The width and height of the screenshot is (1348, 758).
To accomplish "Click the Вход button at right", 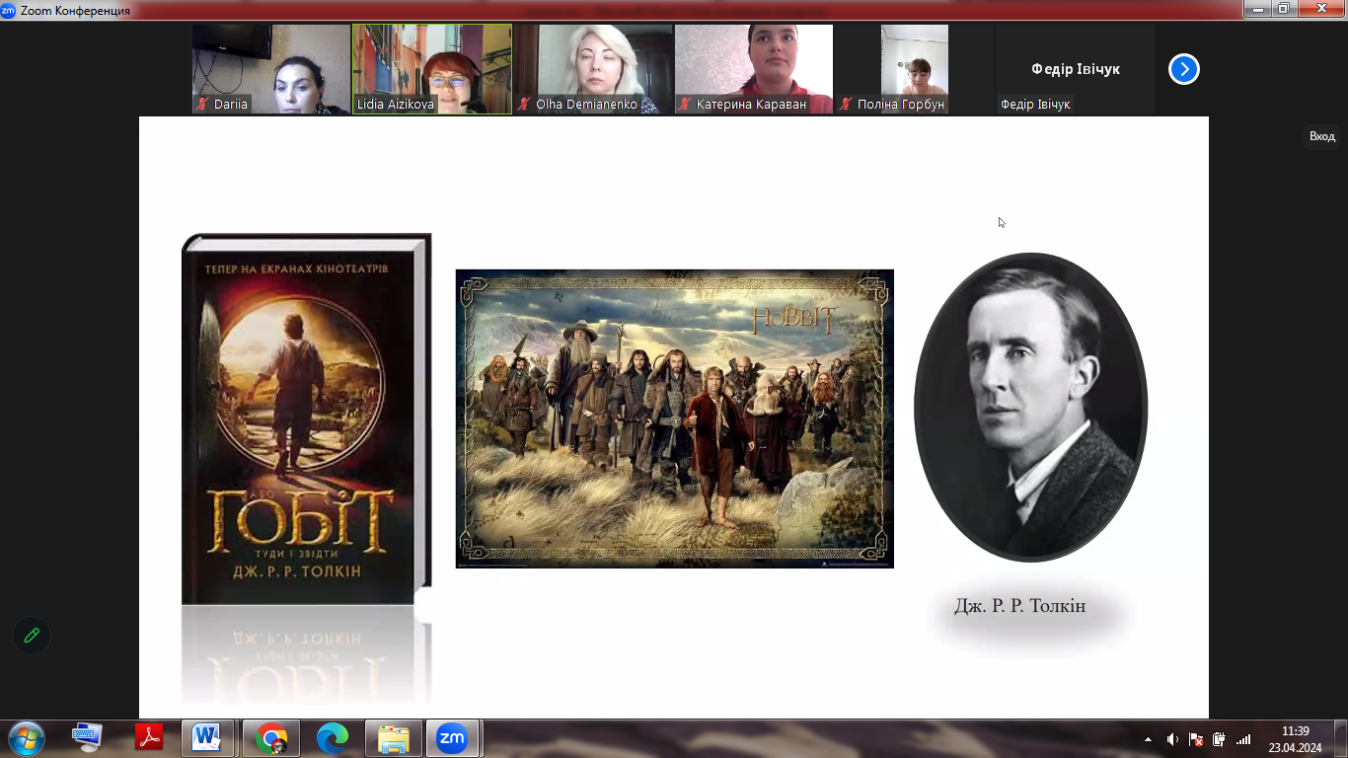I will point(1322,136).
